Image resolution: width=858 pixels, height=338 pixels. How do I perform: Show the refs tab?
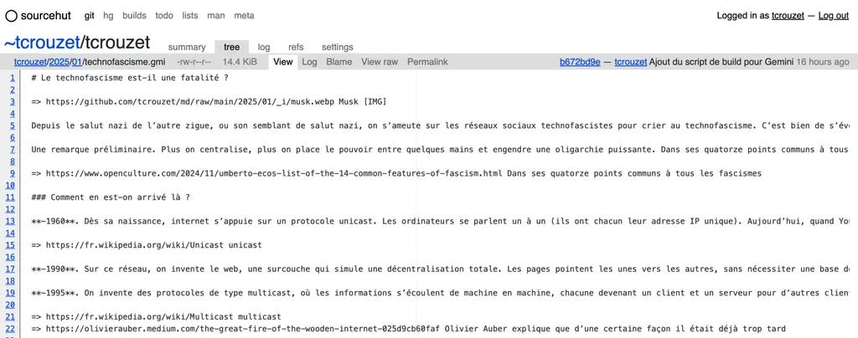tap(296, 48)
